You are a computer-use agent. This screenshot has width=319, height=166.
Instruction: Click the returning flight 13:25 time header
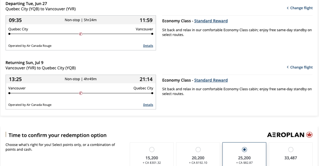(15, 79)
